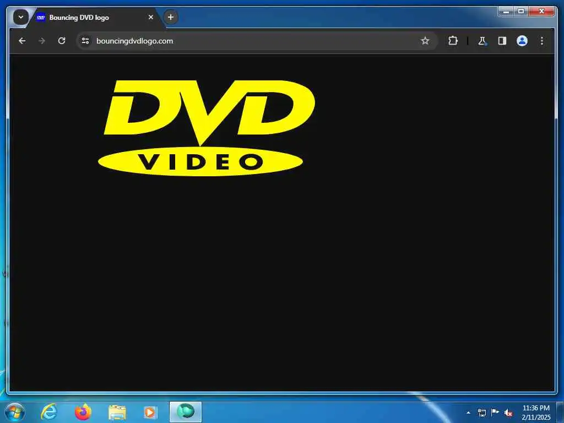Toggle the browser side panel
The height and width of the screenshot is (423, 564).
tap(502, 41)
